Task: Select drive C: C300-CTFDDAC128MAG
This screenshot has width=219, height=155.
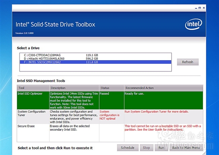Action: (96, 55)
